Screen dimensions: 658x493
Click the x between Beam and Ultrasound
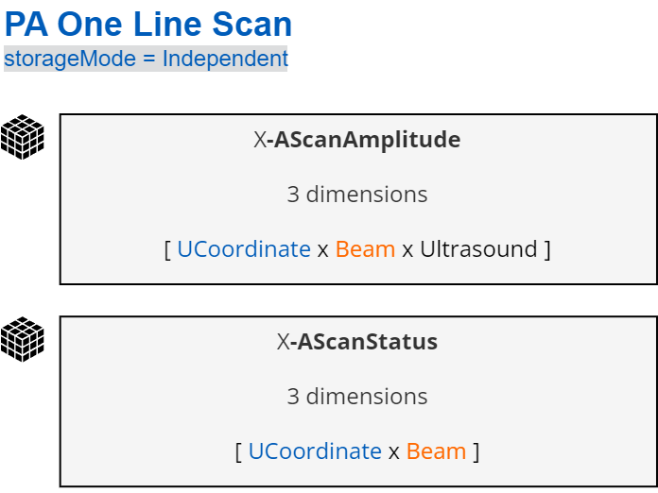tap(407, 250)
